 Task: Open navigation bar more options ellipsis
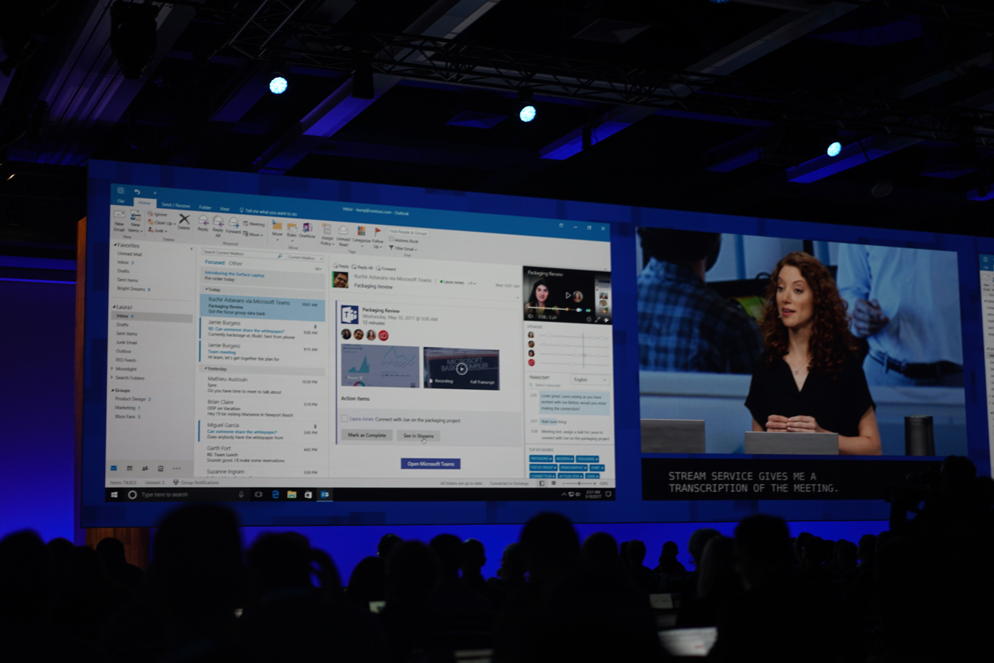[x=176, y=469]
